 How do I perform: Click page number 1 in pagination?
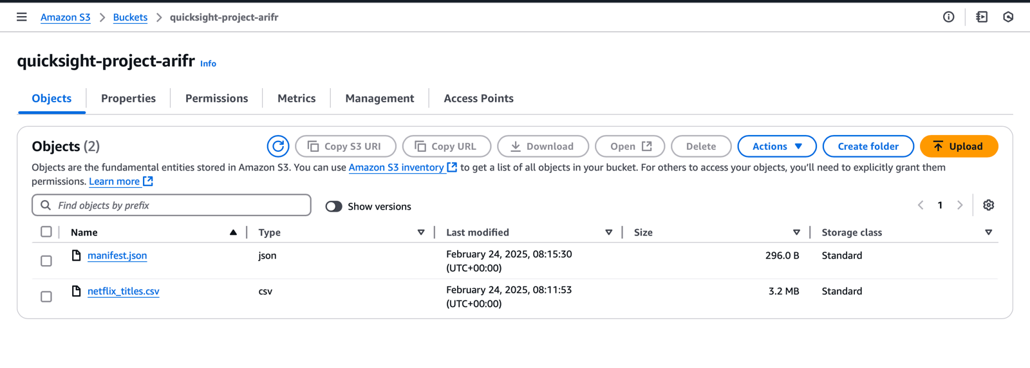940,205
